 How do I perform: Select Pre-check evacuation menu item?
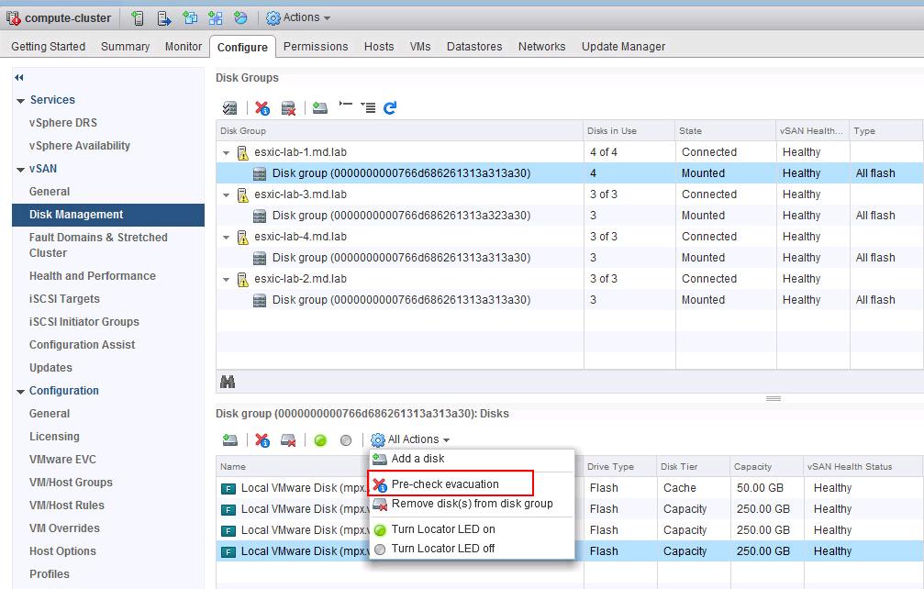tap(472, 484)
